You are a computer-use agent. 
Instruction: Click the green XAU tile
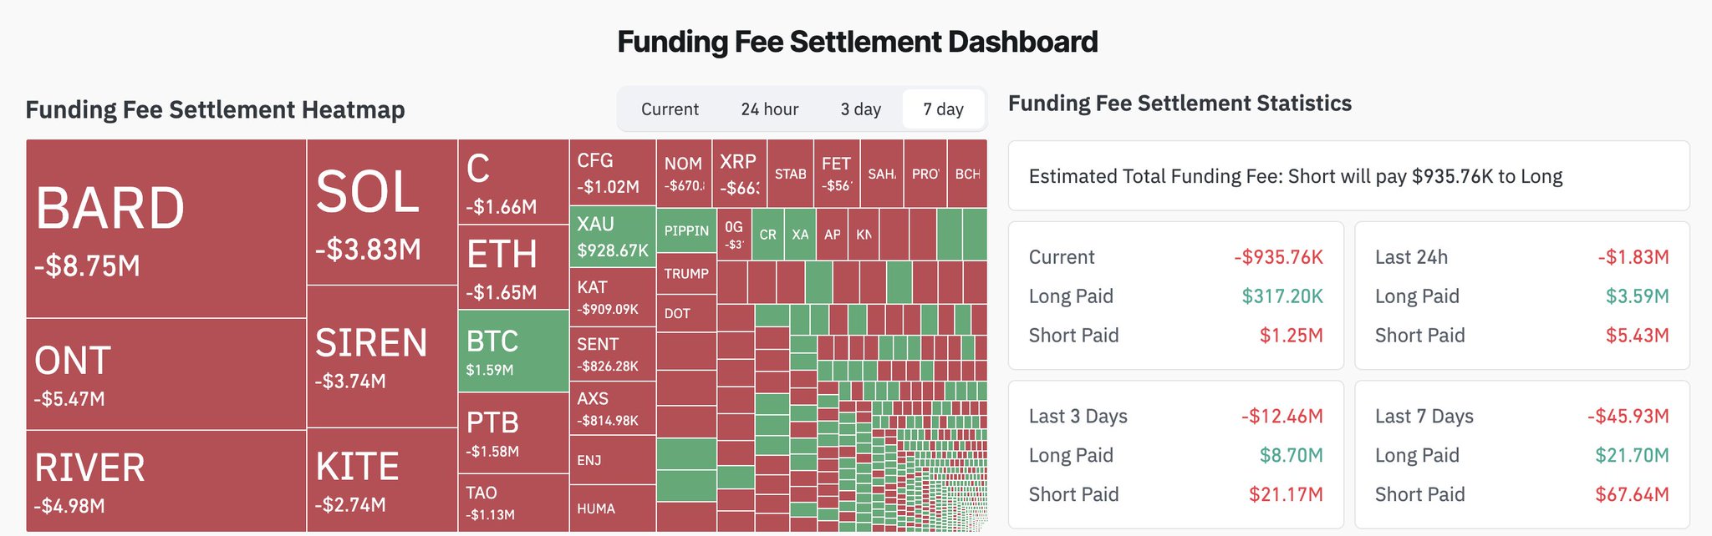(x=613, y=237)
